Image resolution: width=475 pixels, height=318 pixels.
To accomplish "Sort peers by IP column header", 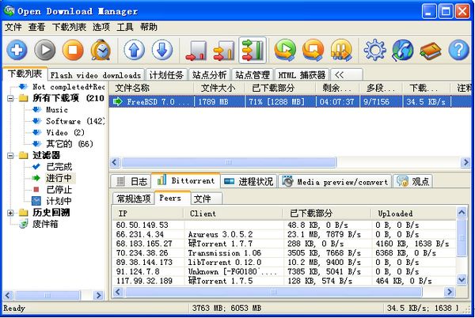I will [148, 214].
